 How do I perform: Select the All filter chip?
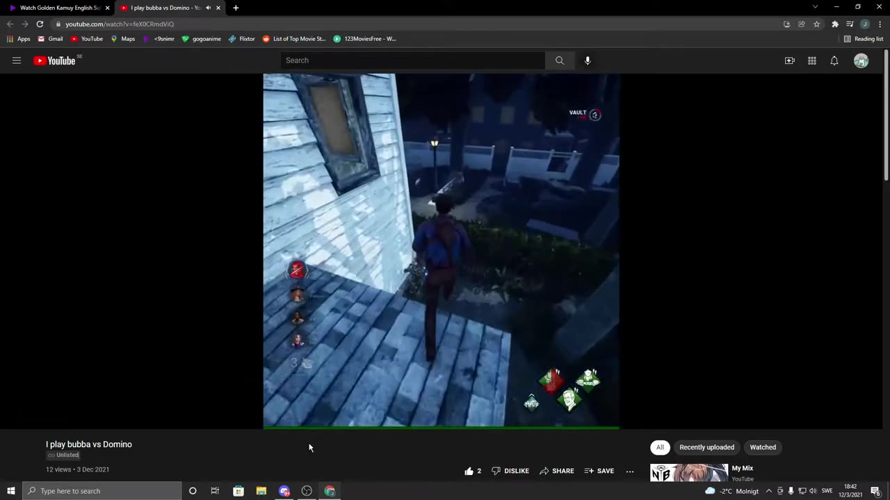(660, 447)
